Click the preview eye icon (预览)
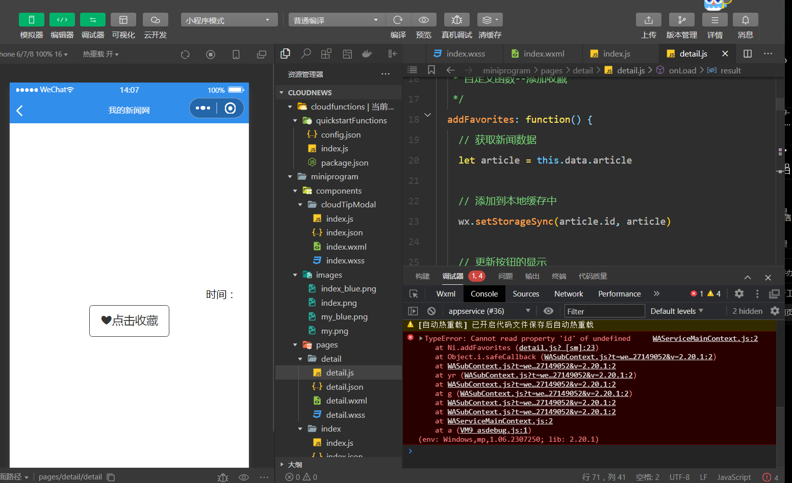Screen dimensions: 792x483 (424, 20)
